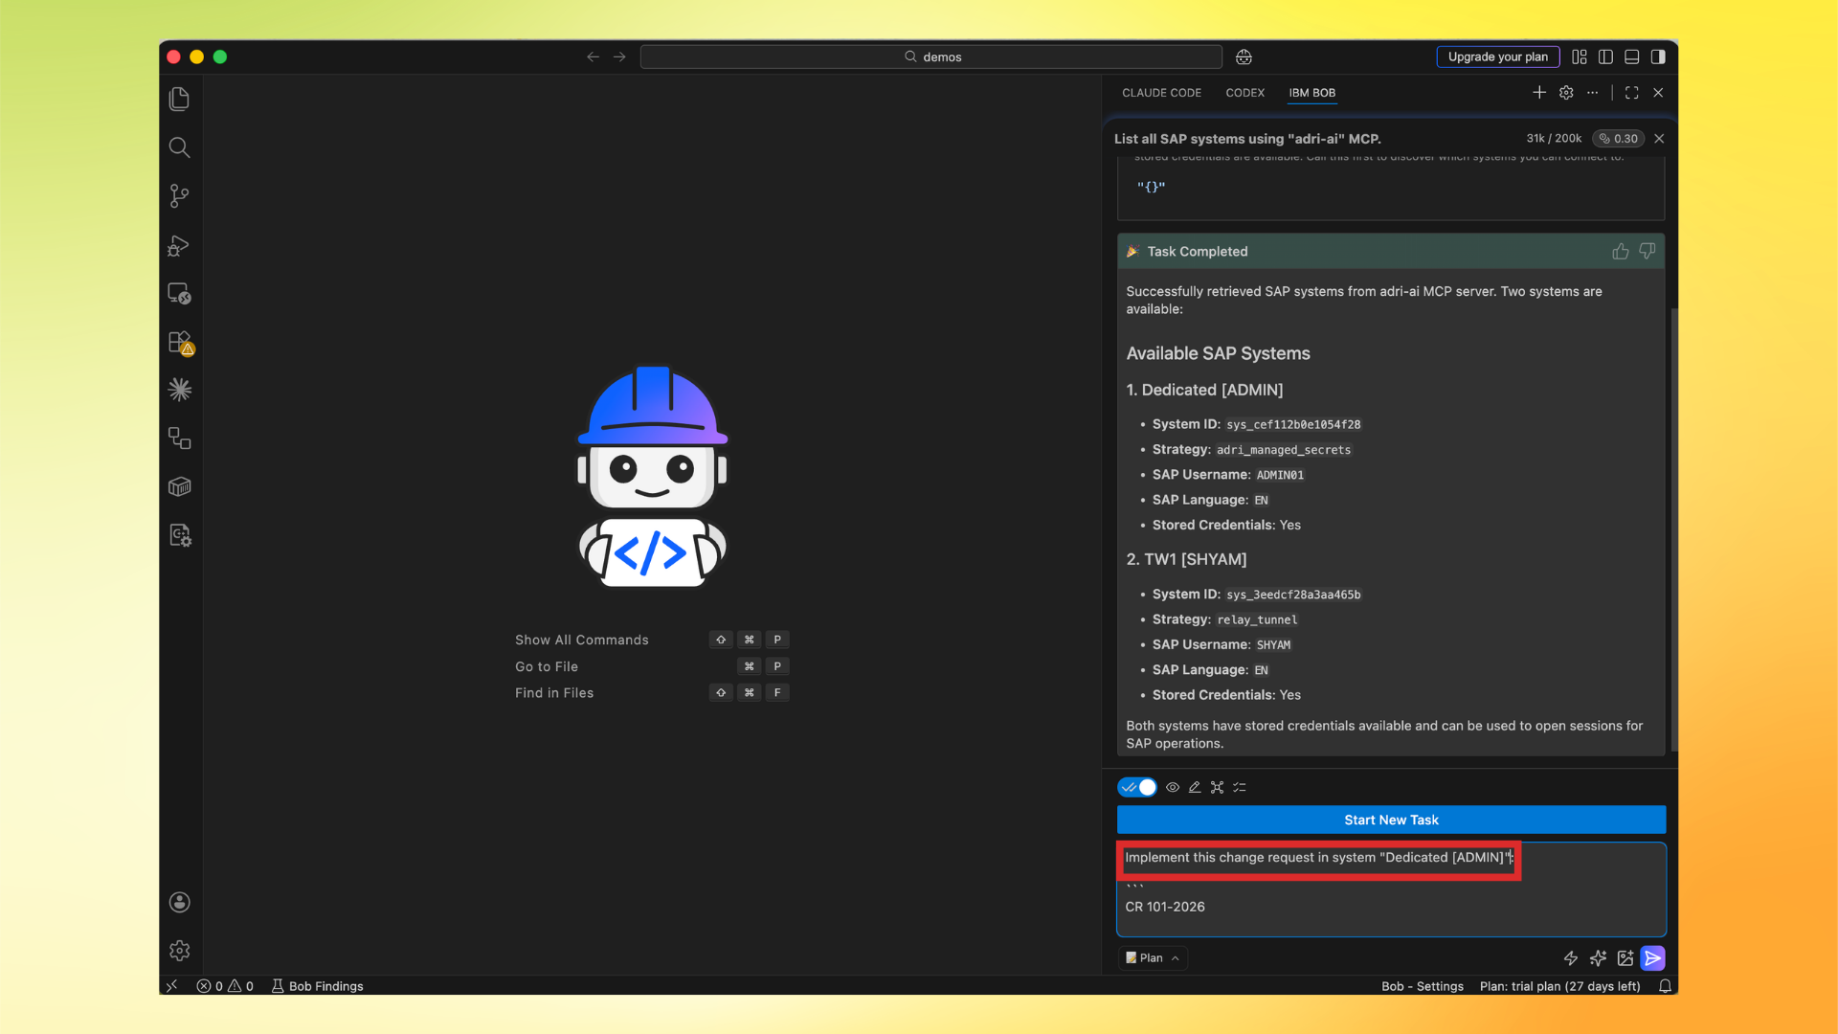Switch to the CLAUDE CODE tab

1161,93
